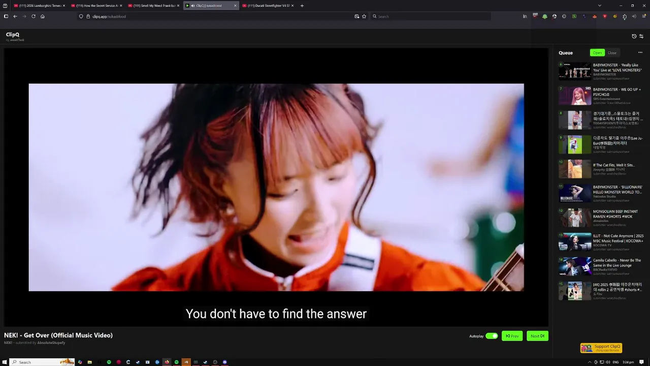This screenshot has width=650, height=366.
Task: Open list all tabs dropdown arrow
Action: 600,6
